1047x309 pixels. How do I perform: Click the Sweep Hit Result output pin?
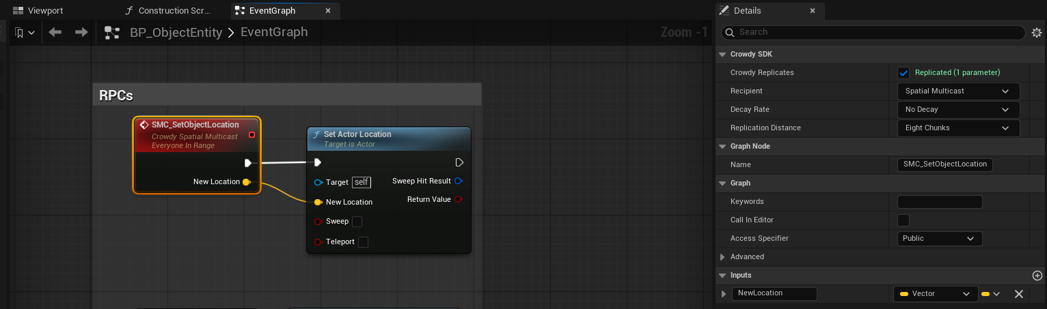click(x=459, y=181)
